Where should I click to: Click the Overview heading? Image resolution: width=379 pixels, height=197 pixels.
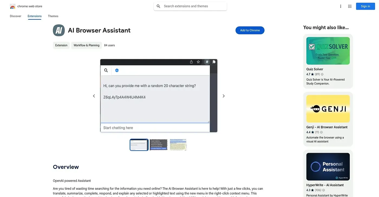point(66,167)
